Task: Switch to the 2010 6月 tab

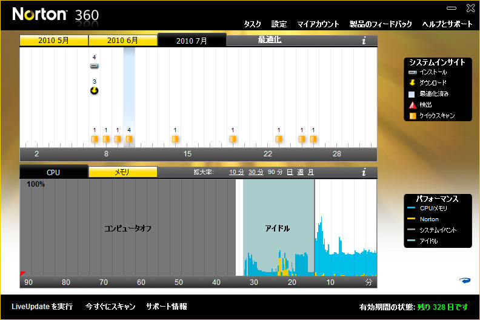Action: pos(123,41)
